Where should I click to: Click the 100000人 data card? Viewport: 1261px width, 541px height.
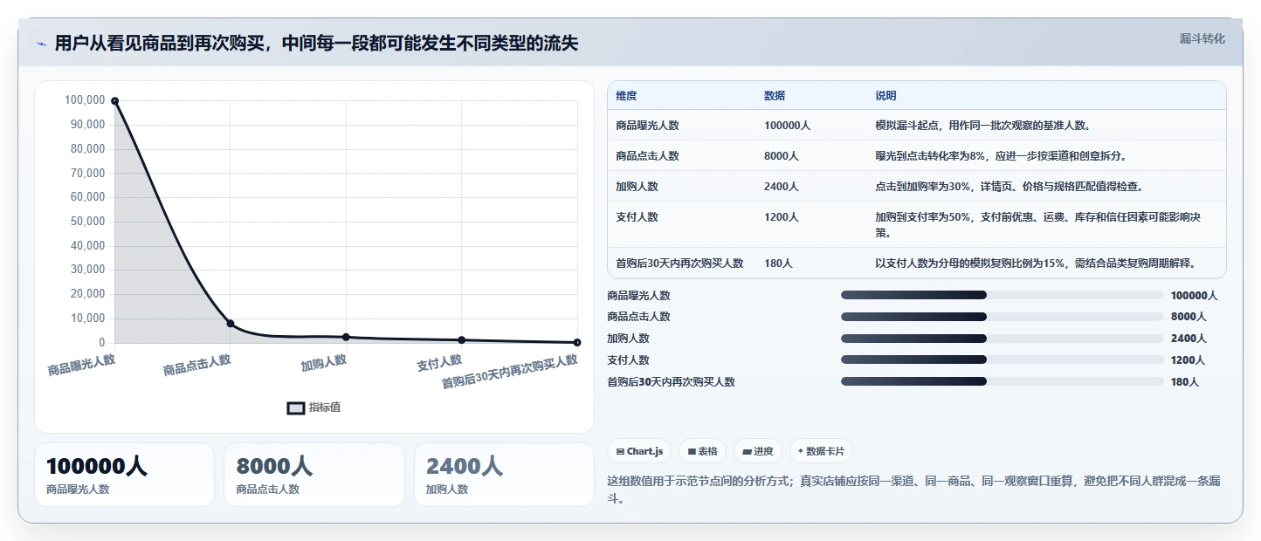coord(124,475)
